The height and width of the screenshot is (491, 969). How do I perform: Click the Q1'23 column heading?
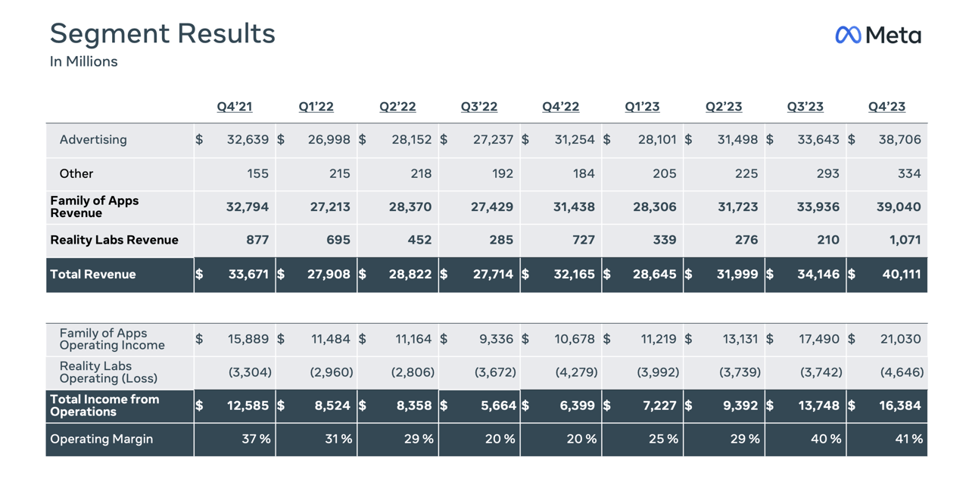coord(642,107)
